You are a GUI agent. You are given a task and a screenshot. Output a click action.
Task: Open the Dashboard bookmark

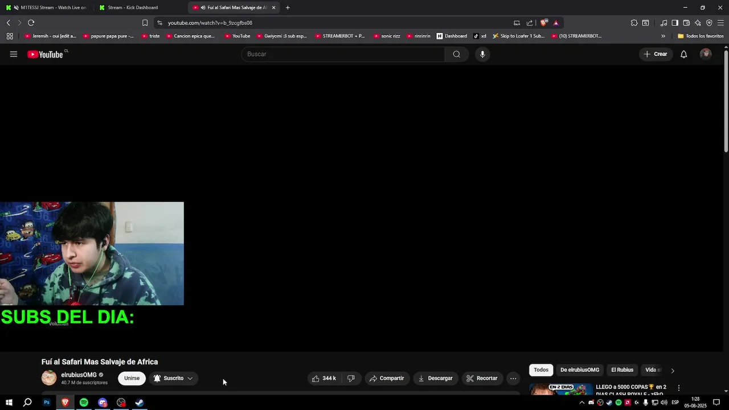[452, 36]
